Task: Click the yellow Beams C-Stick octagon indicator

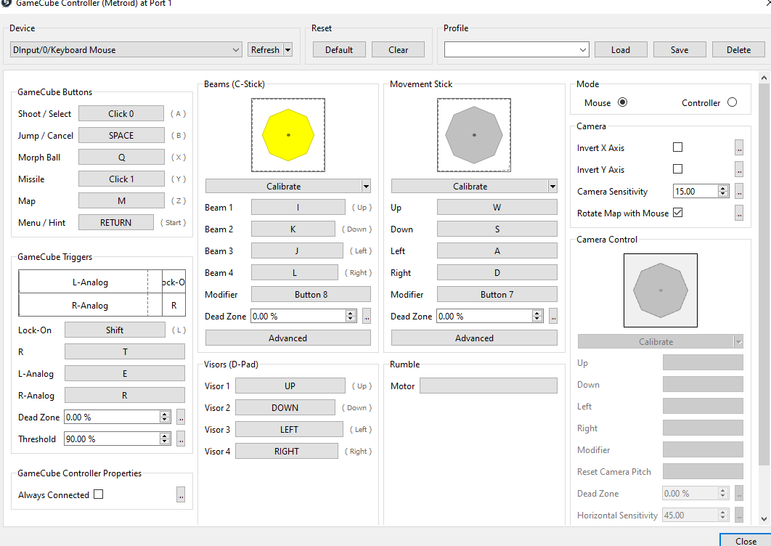Action: [288, 135]
